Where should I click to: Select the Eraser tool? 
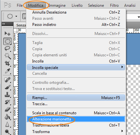tap(7, 109)
